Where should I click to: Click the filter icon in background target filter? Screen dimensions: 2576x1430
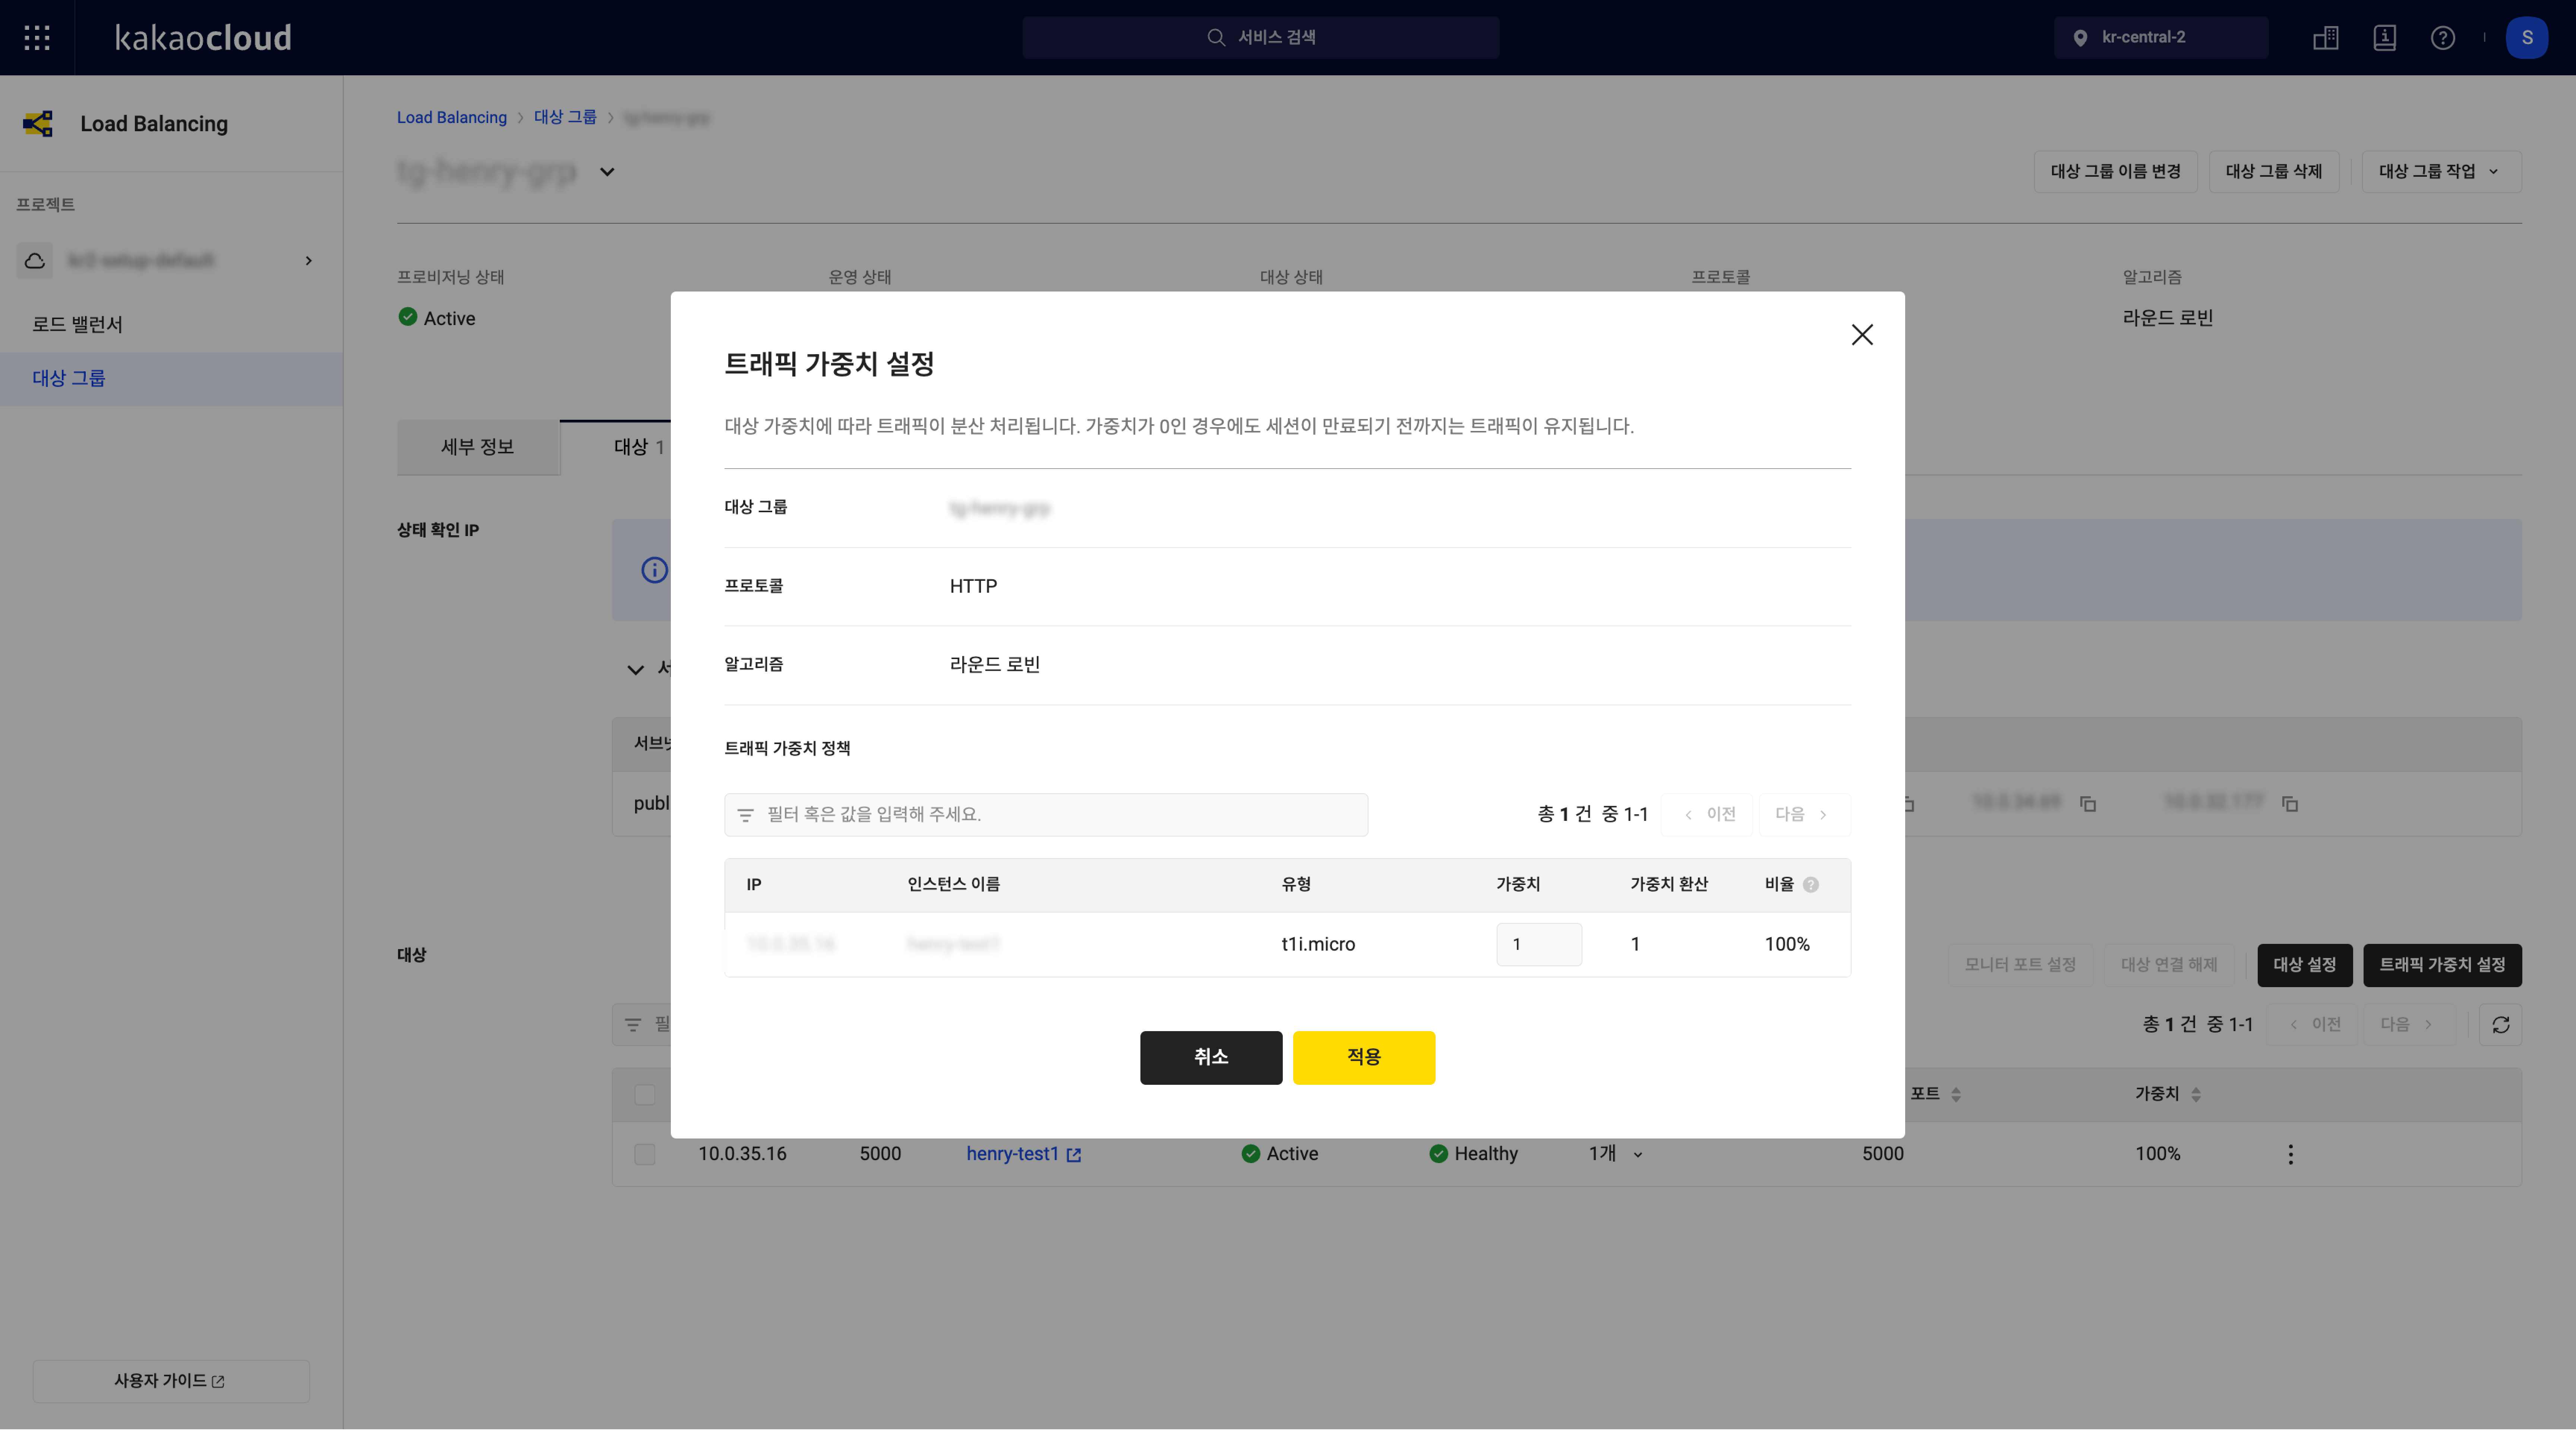[633, 1025]
